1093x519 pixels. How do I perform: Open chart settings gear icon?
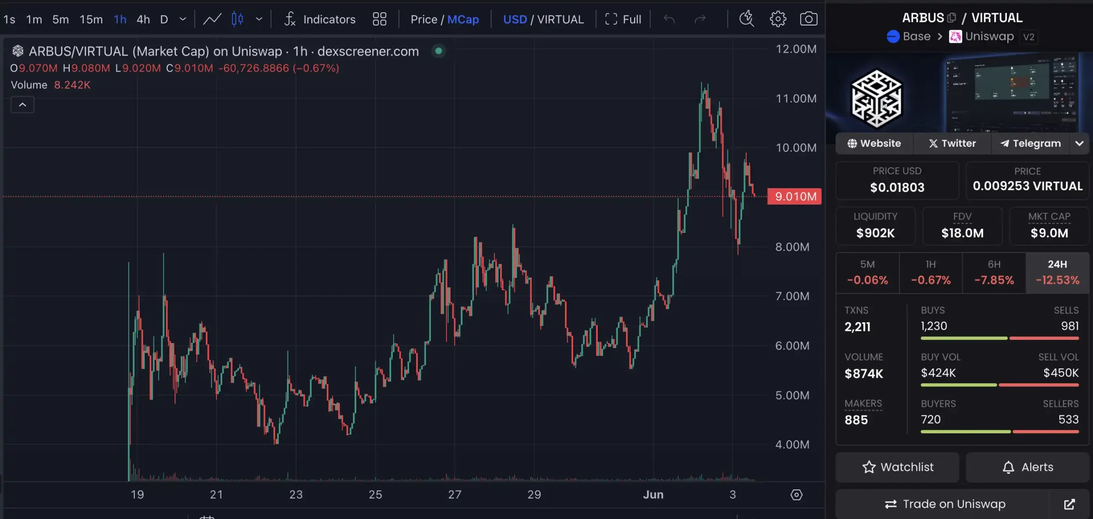(x=778, y=19)
